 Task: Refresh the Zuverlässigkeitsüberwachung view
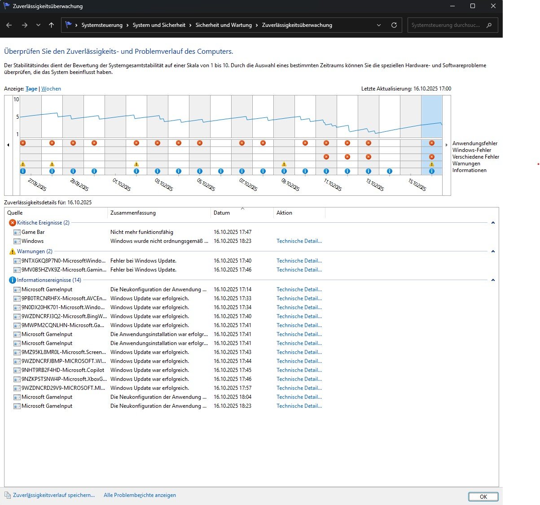(x=394, y=25)
